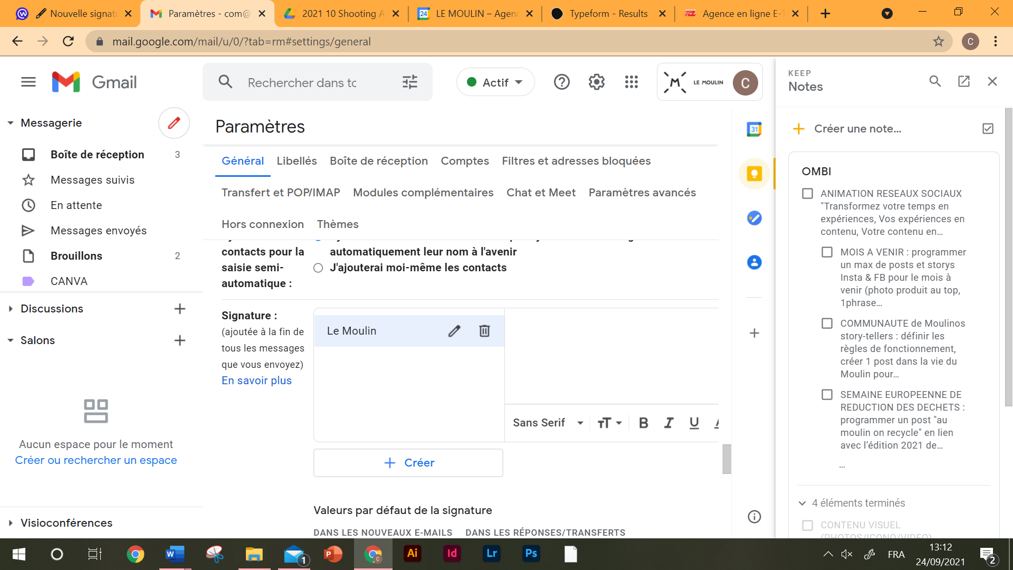1013x570 pixels.
Task: Open the En savoir plus link
Action: [x=256, y=381]
